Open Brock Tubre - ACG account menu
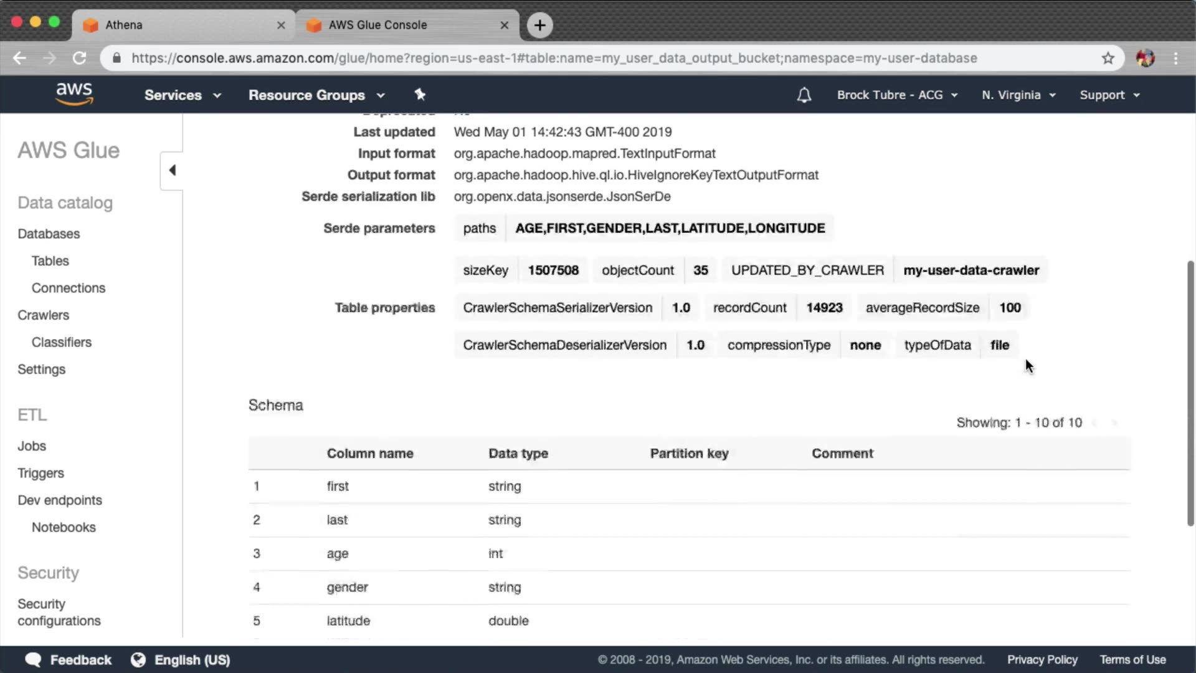Viewport: 1196px width, 673px height. point(896,95)
